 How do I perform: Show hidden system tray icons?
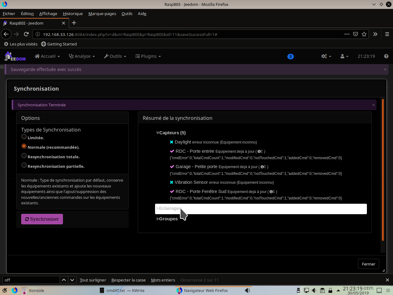click(x=338, y=290)
